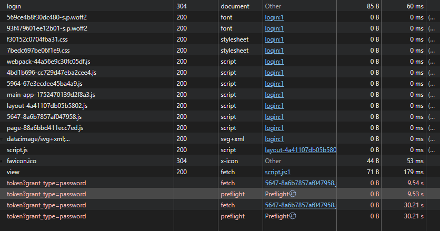Image resolution: width=440 pixels, height=231 pixels.
Task: Select the script.js request name
Action: pos(17,150)
